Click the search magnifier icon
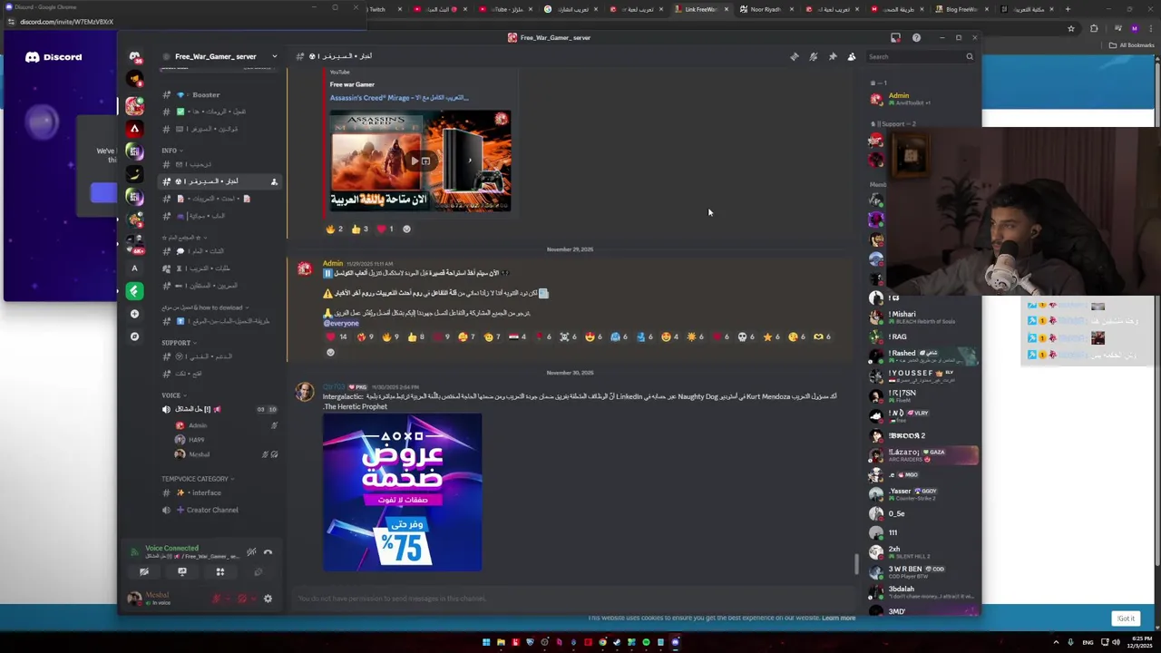 coord(969,56)
